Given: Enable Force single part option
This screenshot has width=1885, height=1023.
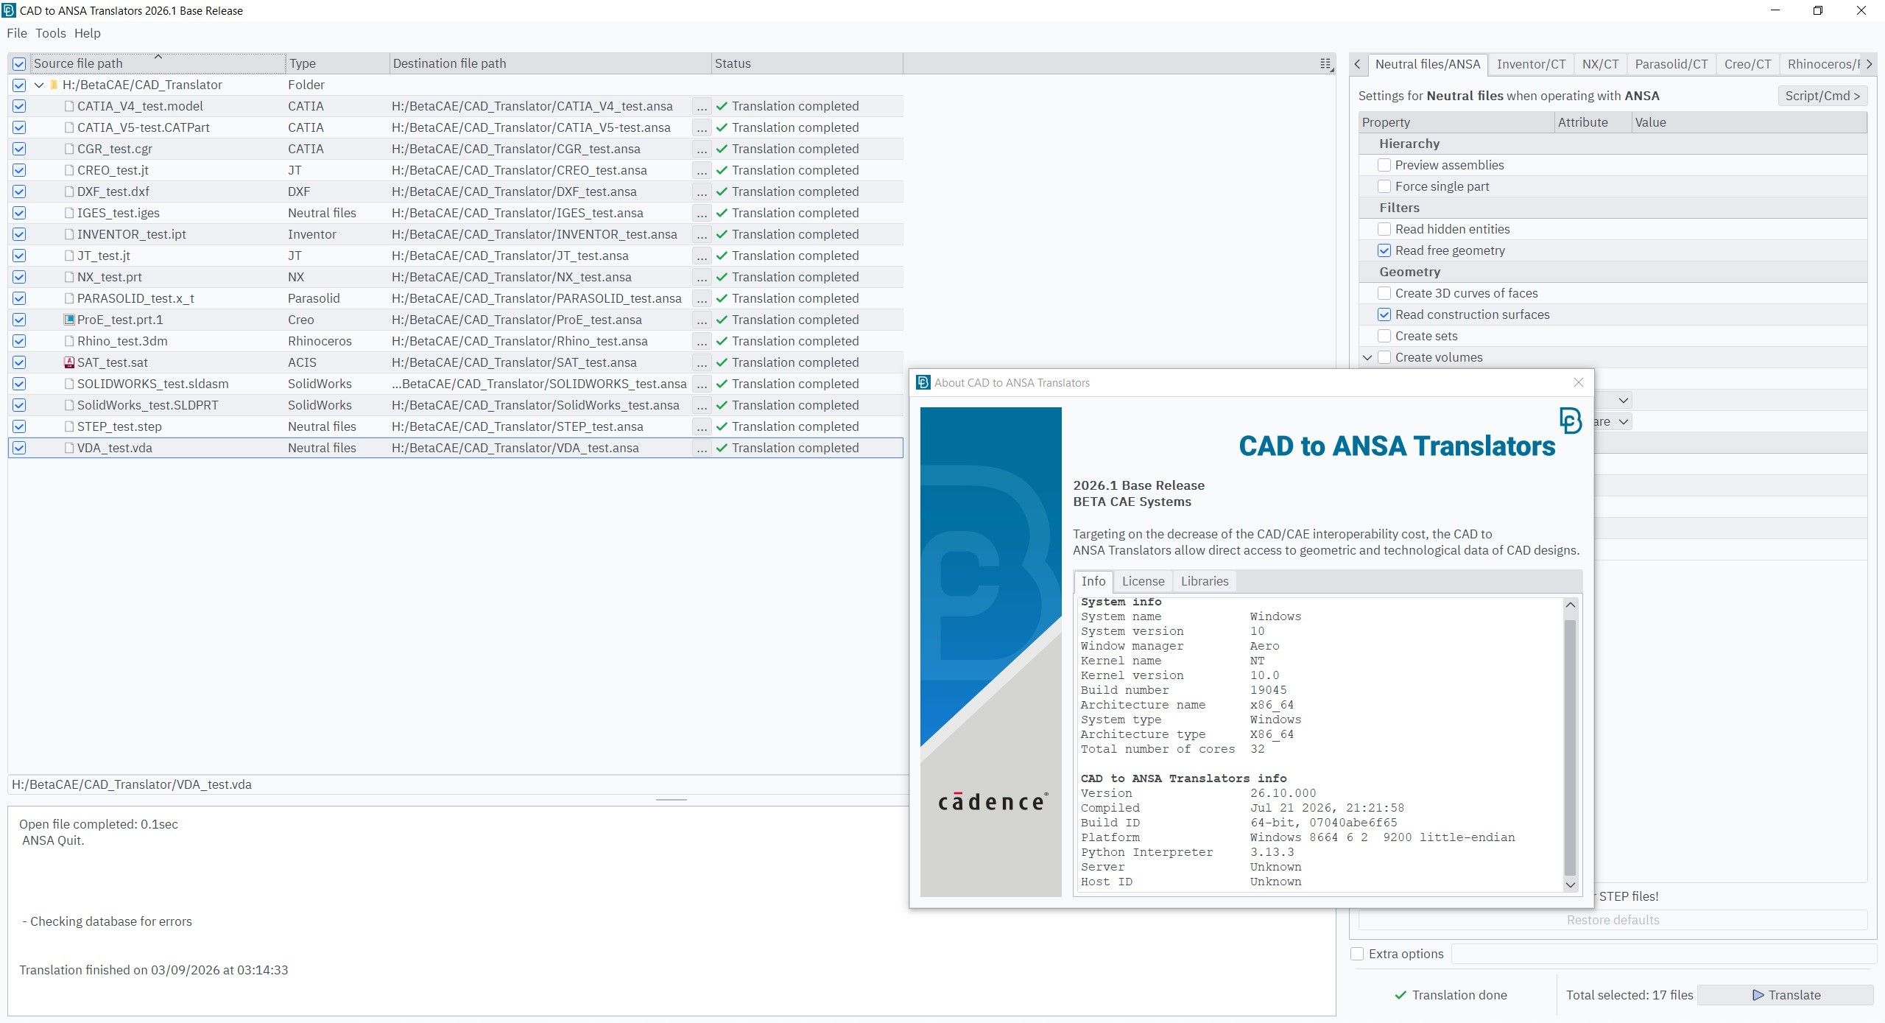Looking at the screenshot, I should point(1384,186).
